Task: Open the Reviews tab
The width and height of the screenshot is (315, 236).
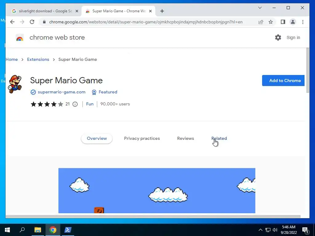Action: point(185,139)
